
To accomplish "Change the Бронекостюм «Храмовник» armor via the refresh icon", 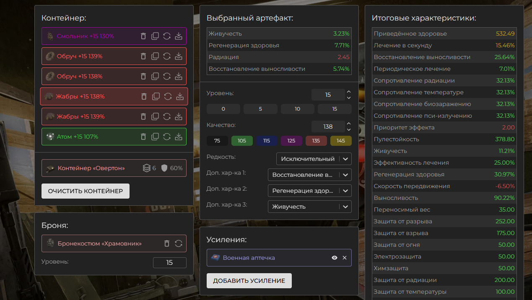I will coord(179,243).
